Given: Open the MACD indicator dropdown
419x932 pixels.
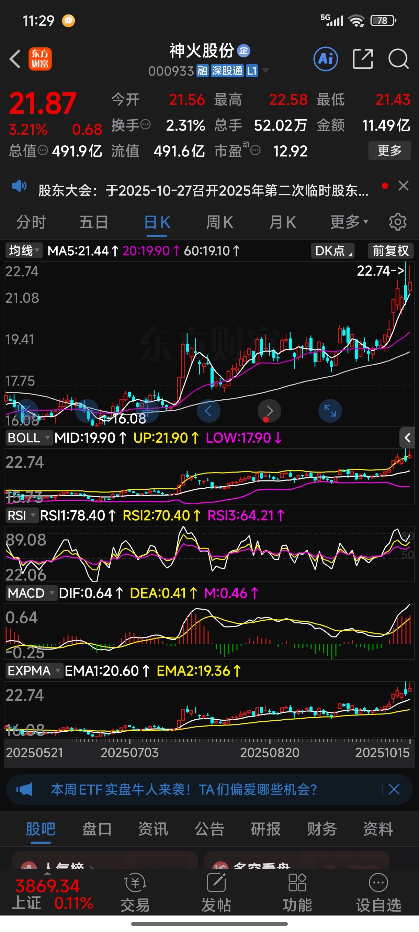Looking at the screenshot, I should click(32, 593).
